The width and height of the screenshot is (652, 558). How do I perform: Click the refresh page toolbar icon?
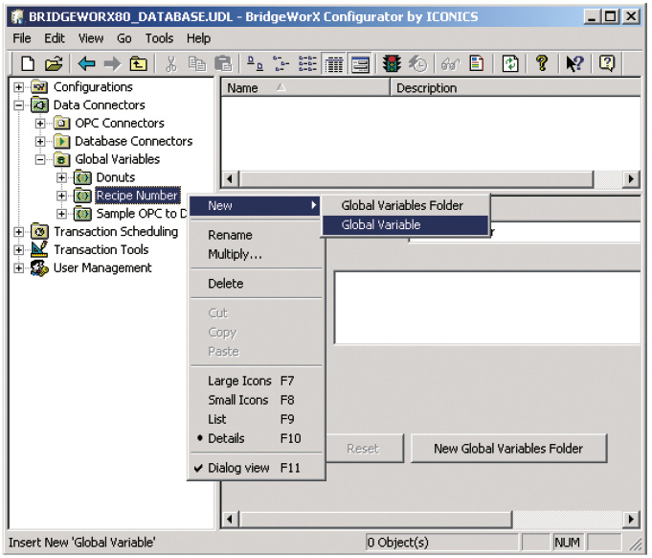(510, 63)
